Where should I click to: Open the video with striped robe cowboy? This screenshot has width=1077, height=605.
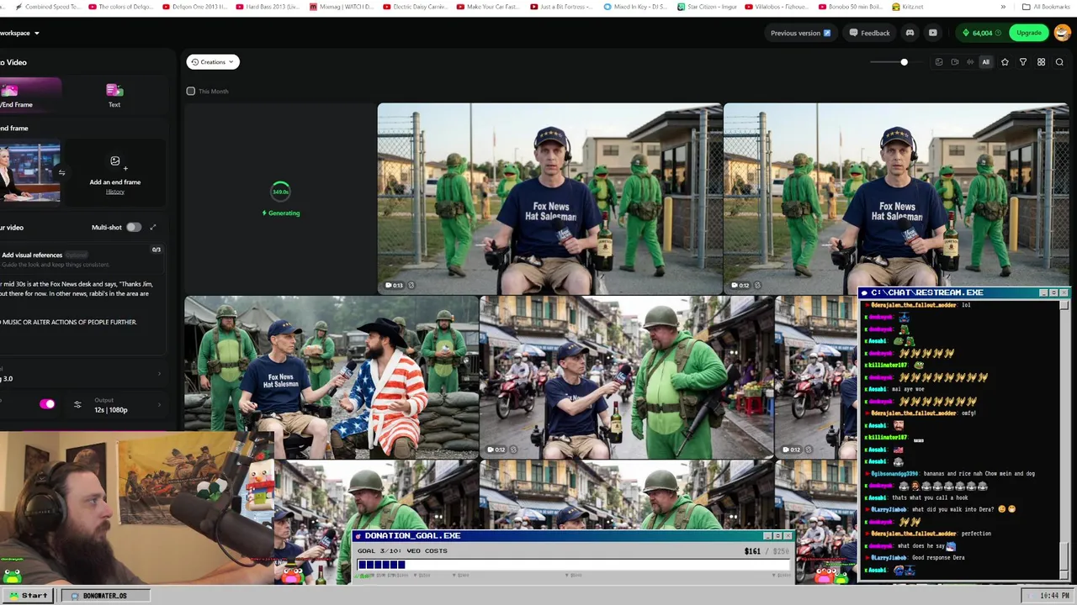[332, 376]
